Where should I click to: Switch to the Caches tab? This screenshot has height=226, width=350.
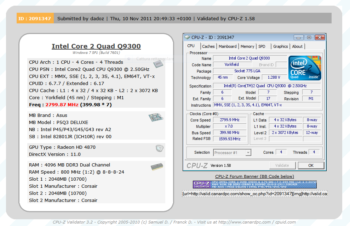click(208, 46)
